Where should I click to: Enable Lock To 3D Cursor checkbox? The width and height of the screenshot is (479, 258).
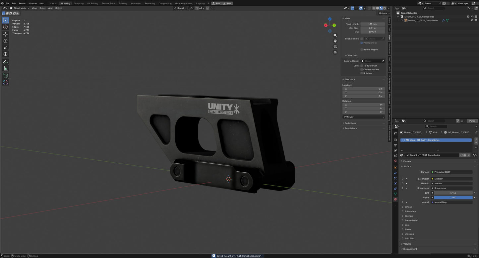click(361, 66)
